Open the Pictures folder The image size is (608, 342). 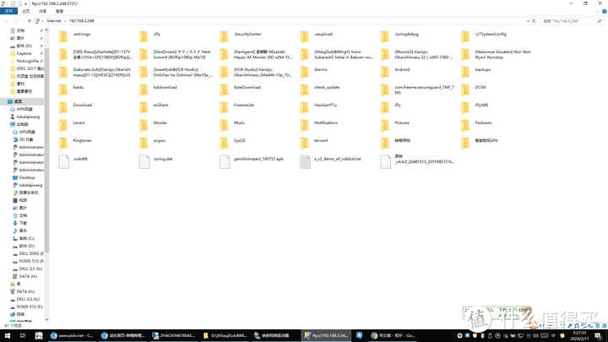point(401,123)
